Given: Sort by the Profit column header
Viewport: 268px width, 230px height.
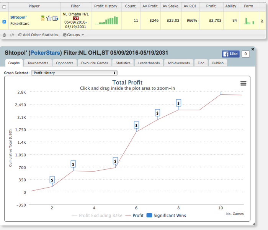Looking at the screenshot, I should pos(211,6).
